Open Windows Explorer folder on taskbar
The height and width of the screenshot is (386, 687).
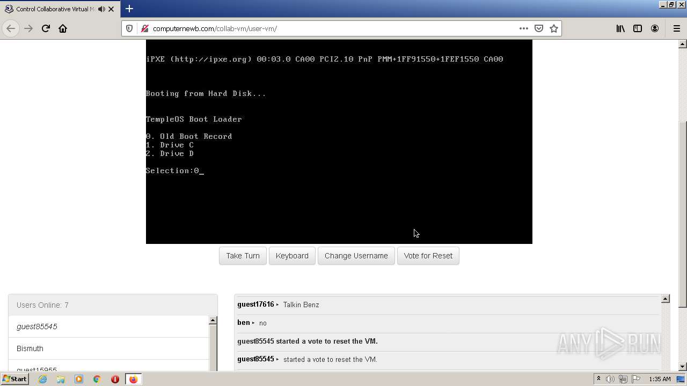coord(61,379)
